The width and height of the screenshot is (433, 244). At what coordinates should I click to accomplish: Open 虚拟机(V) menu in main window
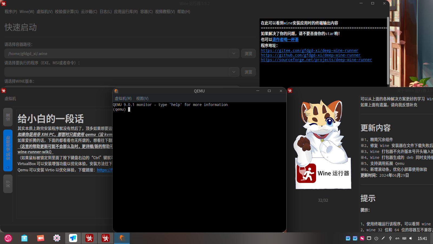pyautogui.click(x=45, y=12)
